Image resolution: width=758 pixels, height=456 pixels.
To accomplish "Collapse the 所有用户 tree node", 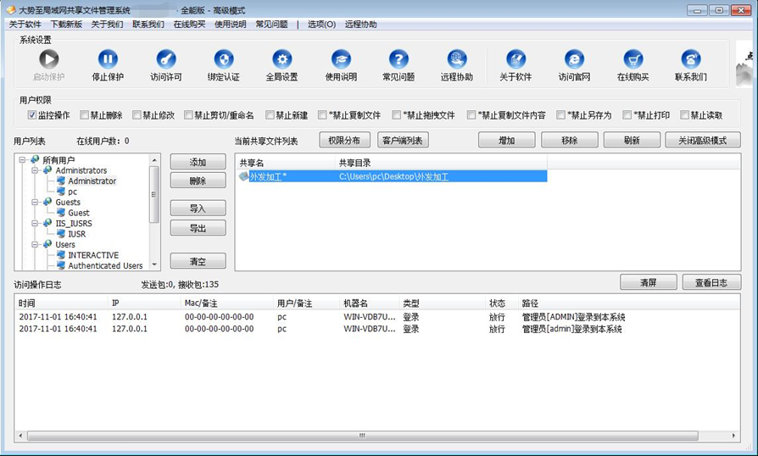I will click(22, 160).
